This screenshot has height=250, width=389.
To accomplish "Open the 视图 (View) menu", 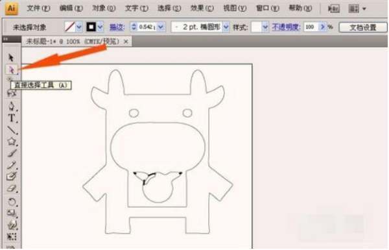I will coord(235,8).
